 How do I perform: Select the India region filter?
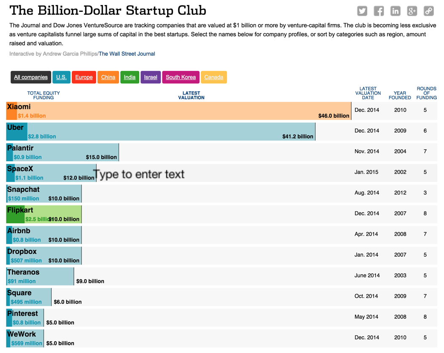coord(130,77)
